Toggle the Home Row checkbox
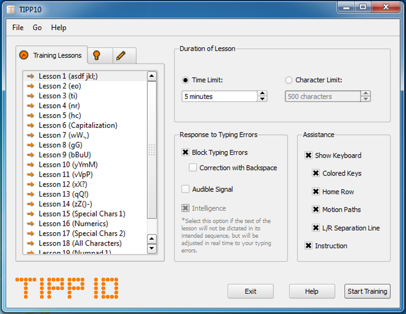 click(316, 192)
